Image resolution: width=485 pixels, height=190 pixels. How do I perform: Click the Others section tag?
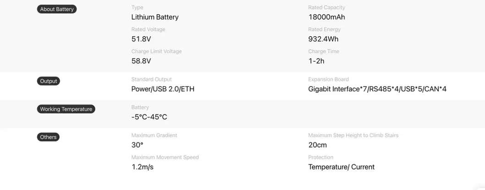[x=48, y=137]
